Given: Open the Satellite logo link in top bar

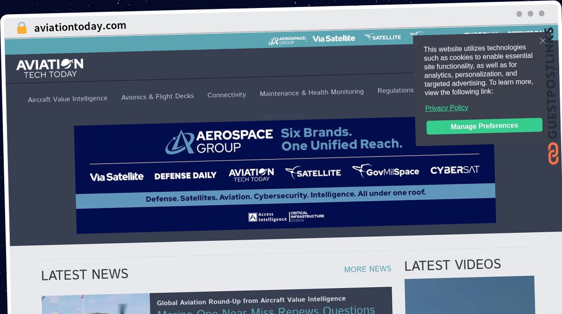Looking at the screenshot, I should [383, 37].
